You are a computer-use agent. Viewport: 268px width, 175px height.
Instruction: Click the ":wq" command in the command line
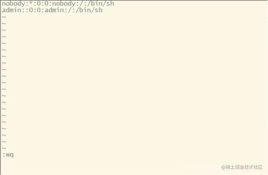click(8, 155)
